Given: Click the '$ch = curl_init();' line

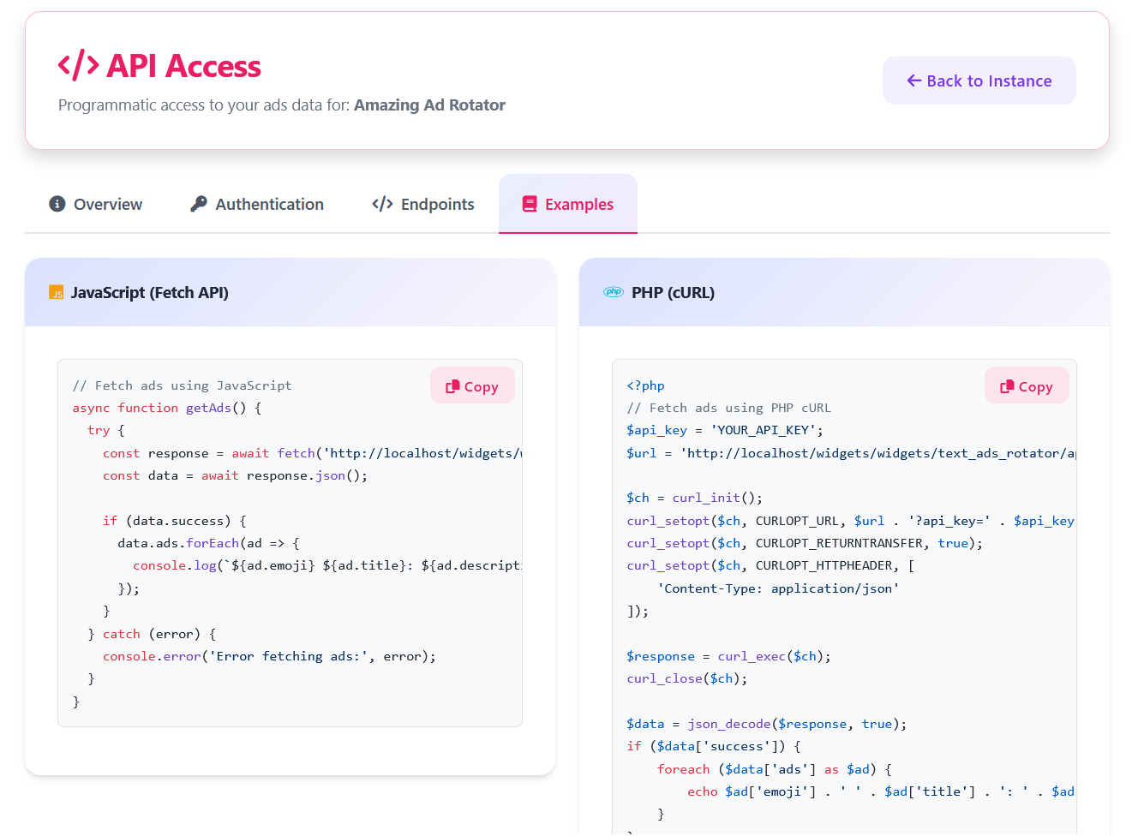Looking at the screenshot, I should click(694, 498).
